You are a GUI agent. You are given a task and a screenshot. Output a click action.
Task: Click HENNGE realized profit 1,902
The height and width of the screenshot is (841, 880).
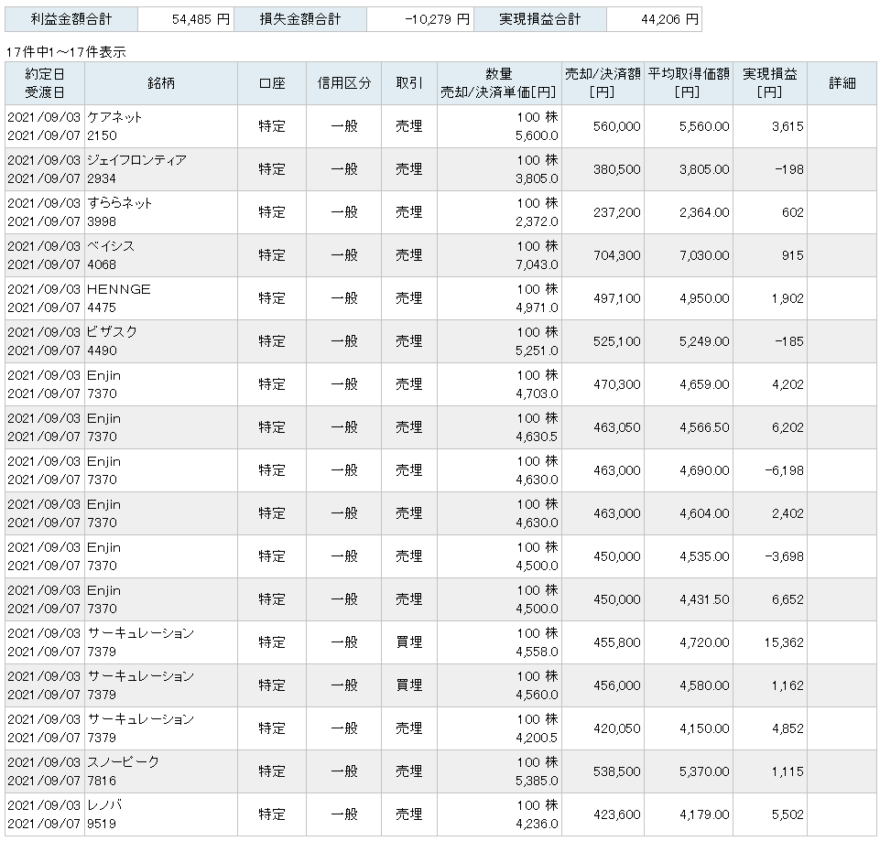(788, 298)
